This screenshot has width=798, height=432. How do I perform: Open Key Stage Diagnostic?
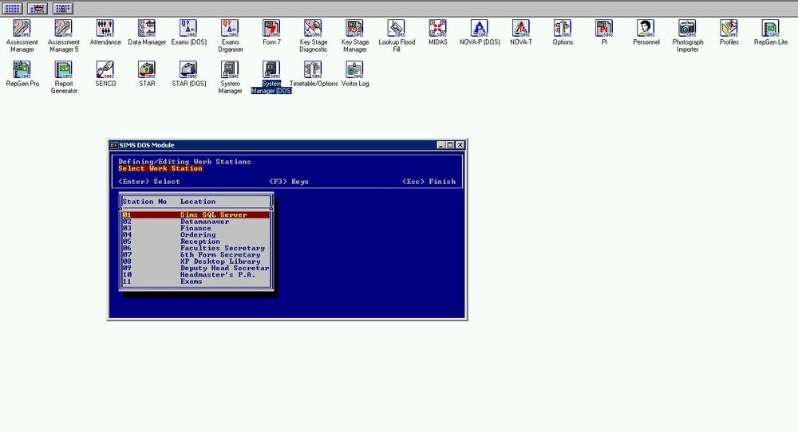[313, 28]
